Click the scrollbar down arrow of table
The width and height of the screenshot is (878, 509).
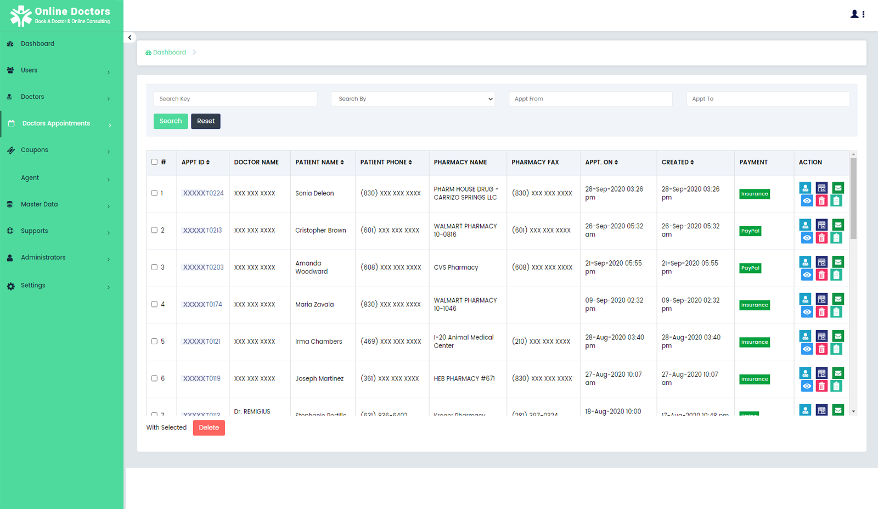[853, 411]
